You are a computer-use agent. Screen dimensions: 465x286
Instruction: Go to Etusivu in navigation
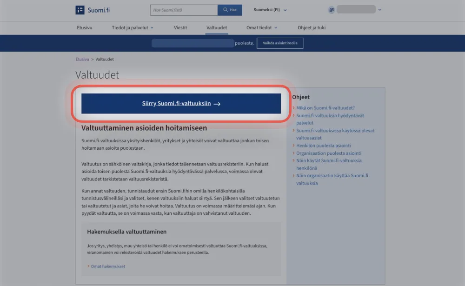(85, 27)
